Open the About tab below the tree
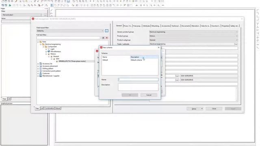Viewport: 260px width, 146px height. click(58, 108)
